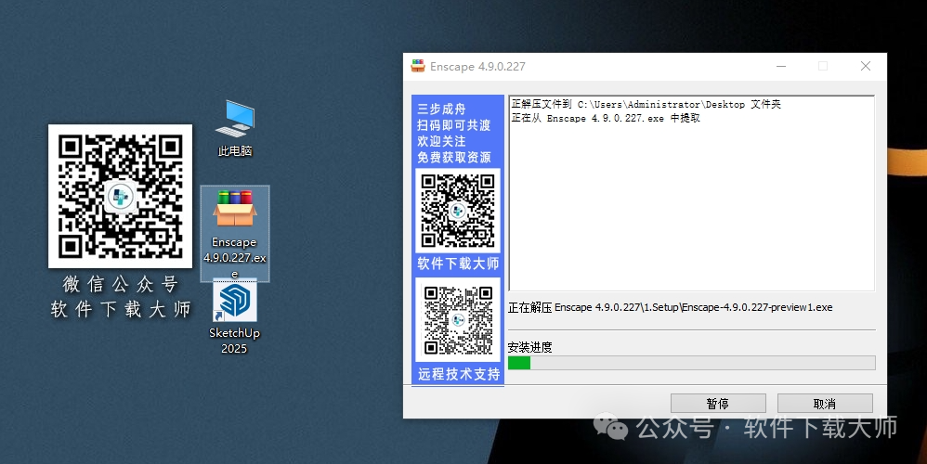
Task: Select the 此电脑 desktop icon
Action: coord(235,129)
